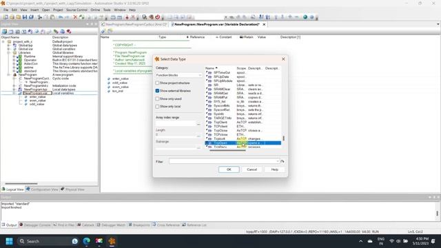The height and width of the screenshot is (248, 441).
Task: Open the Tools menu
Action: [107, 10]
